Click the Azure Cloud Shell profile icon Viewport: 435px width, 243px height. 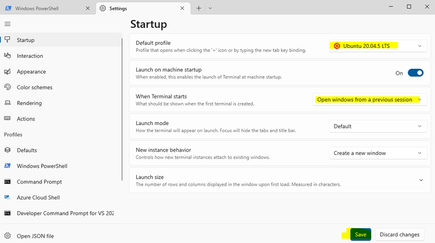click(x=8, y=197)
